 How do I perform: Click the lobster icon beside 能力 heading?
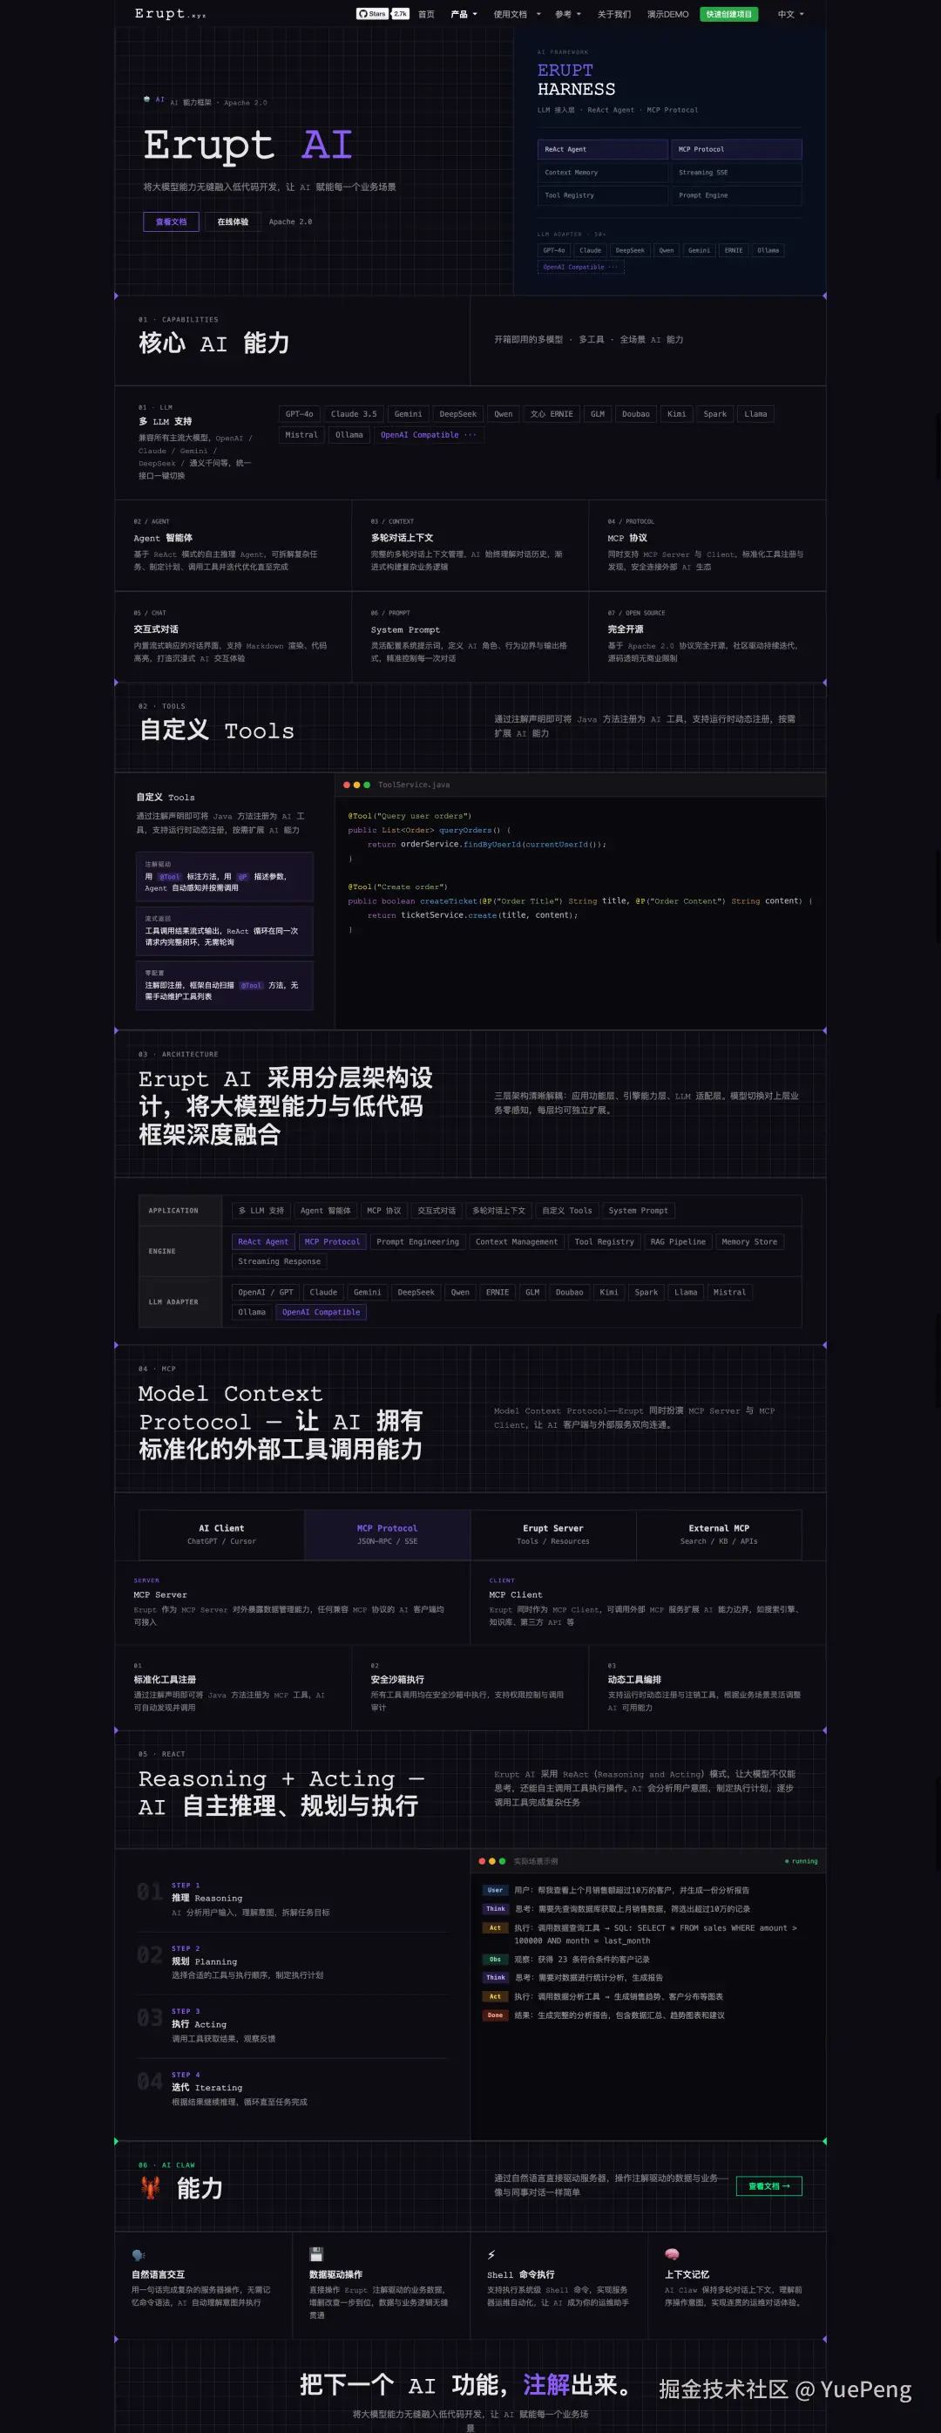tap(150, 2187)
